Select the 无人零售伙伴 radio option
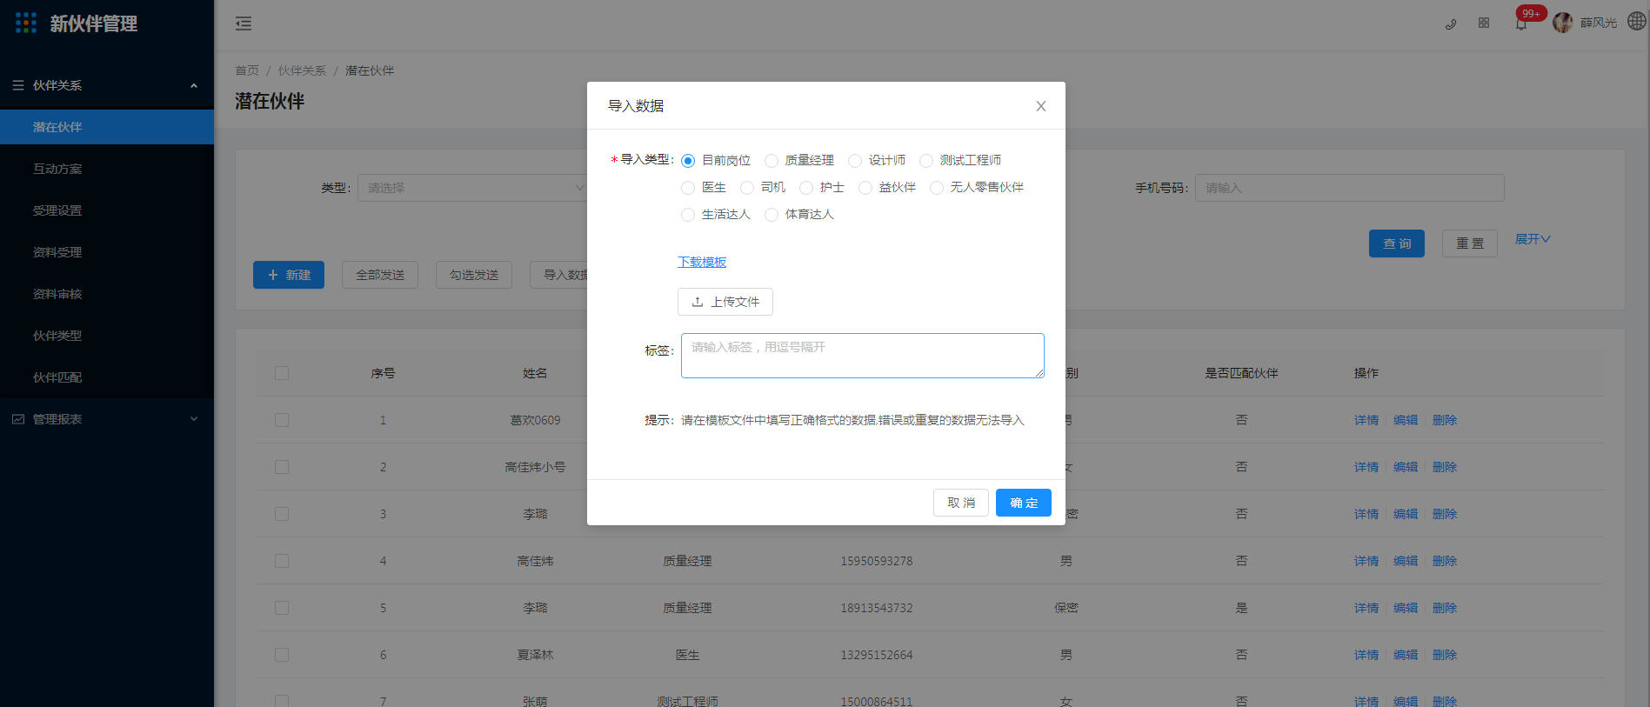This screenshot has width=1650, height=707. [x=937, y=188]
